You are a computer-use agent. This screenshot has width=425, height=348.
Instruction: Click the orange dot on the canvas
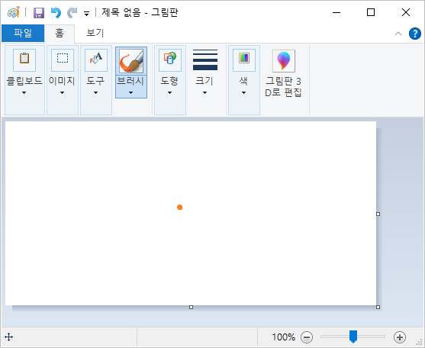pos(180,208)
